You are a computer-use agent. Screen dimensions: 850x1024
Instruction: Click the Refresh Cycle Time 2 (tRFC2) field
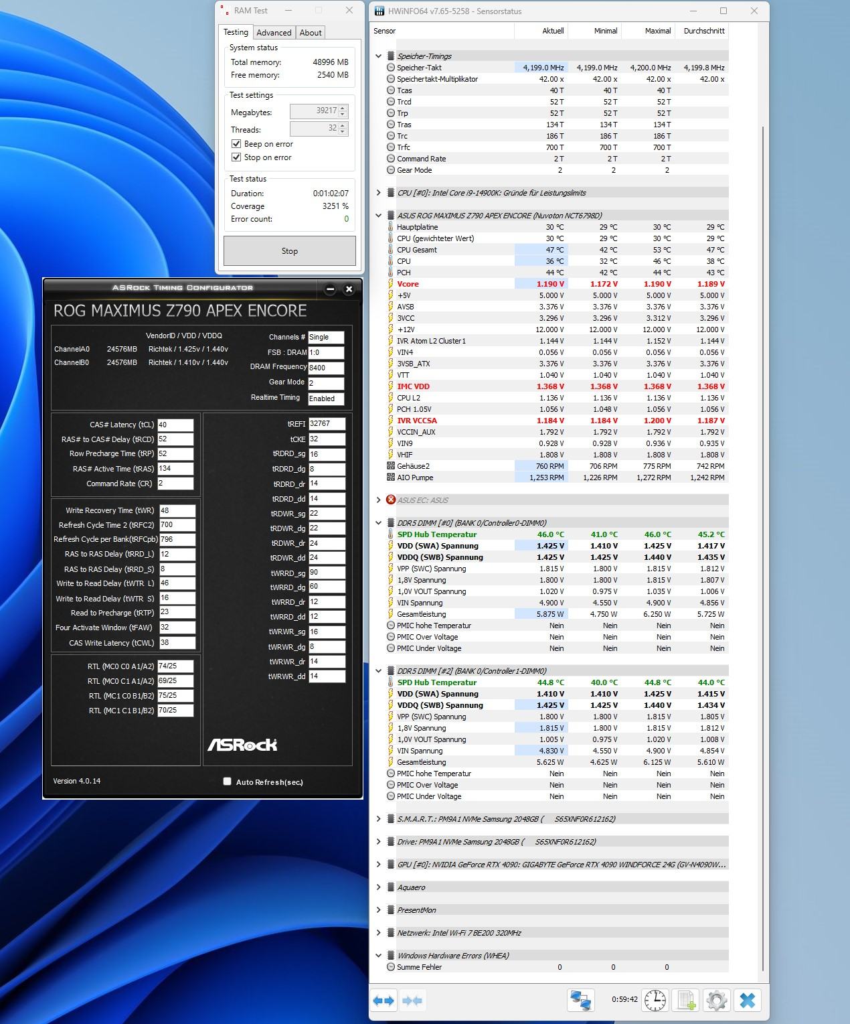(177, 525)
